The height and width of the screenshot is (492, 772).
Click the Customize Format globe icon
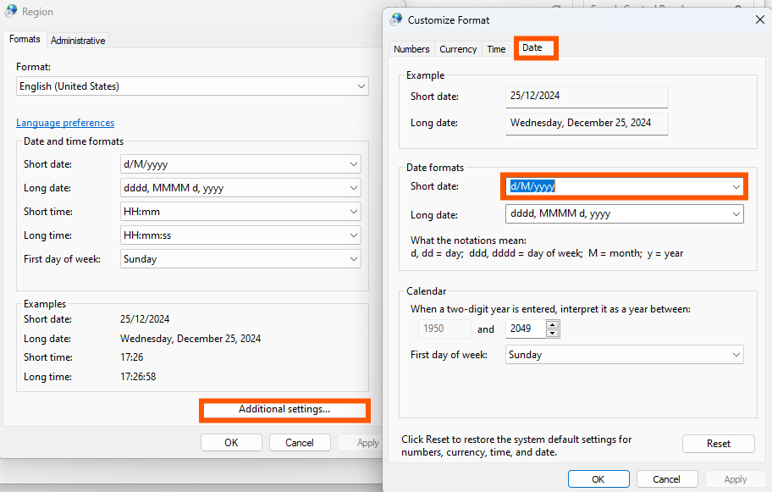point(396,19)
